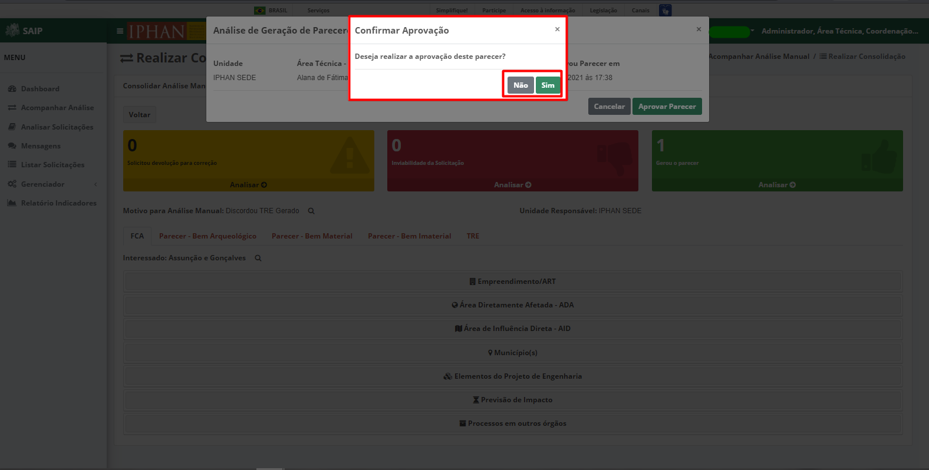Click the search icon beside Interessado name
Screen dimensions: 929x470
click(258, 258)
